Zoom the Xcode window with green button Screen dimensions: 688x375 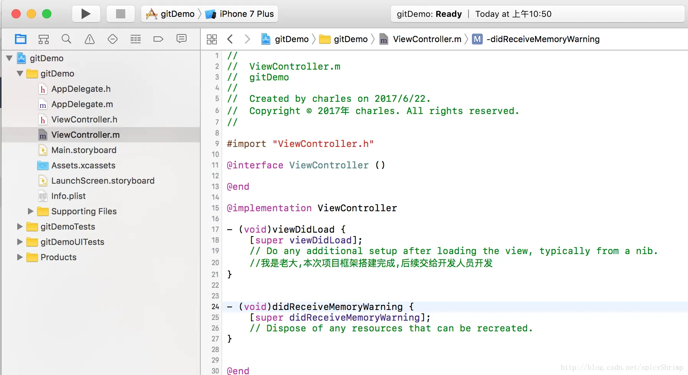[x=47, y=14]
